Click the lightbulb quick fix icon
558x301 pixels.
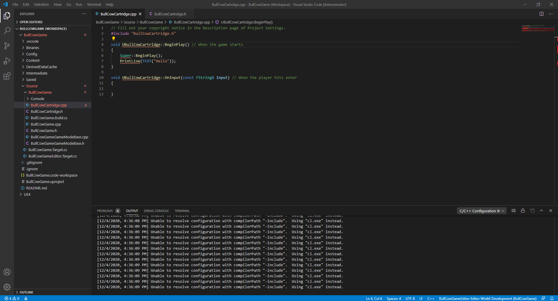click(113, 39)
